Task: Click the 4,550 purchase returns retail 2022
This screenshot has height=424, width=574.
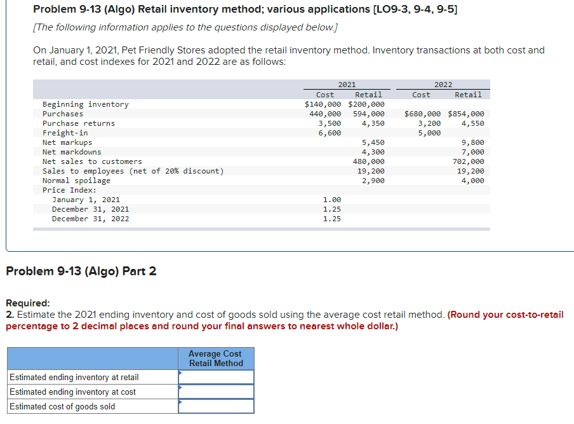Action: pyautogui.click(x=472, y=123)
